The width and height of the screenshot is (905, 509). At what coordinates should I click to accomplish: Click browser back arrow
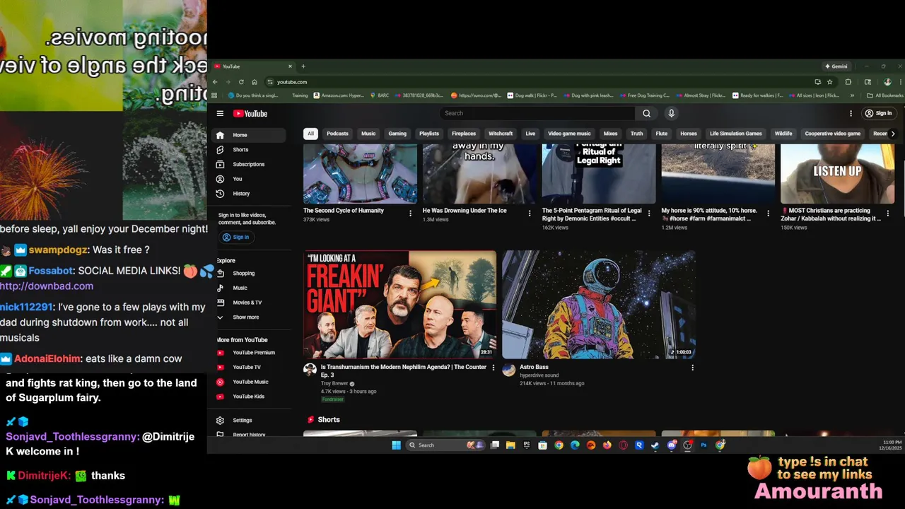[x=215, y=82]
